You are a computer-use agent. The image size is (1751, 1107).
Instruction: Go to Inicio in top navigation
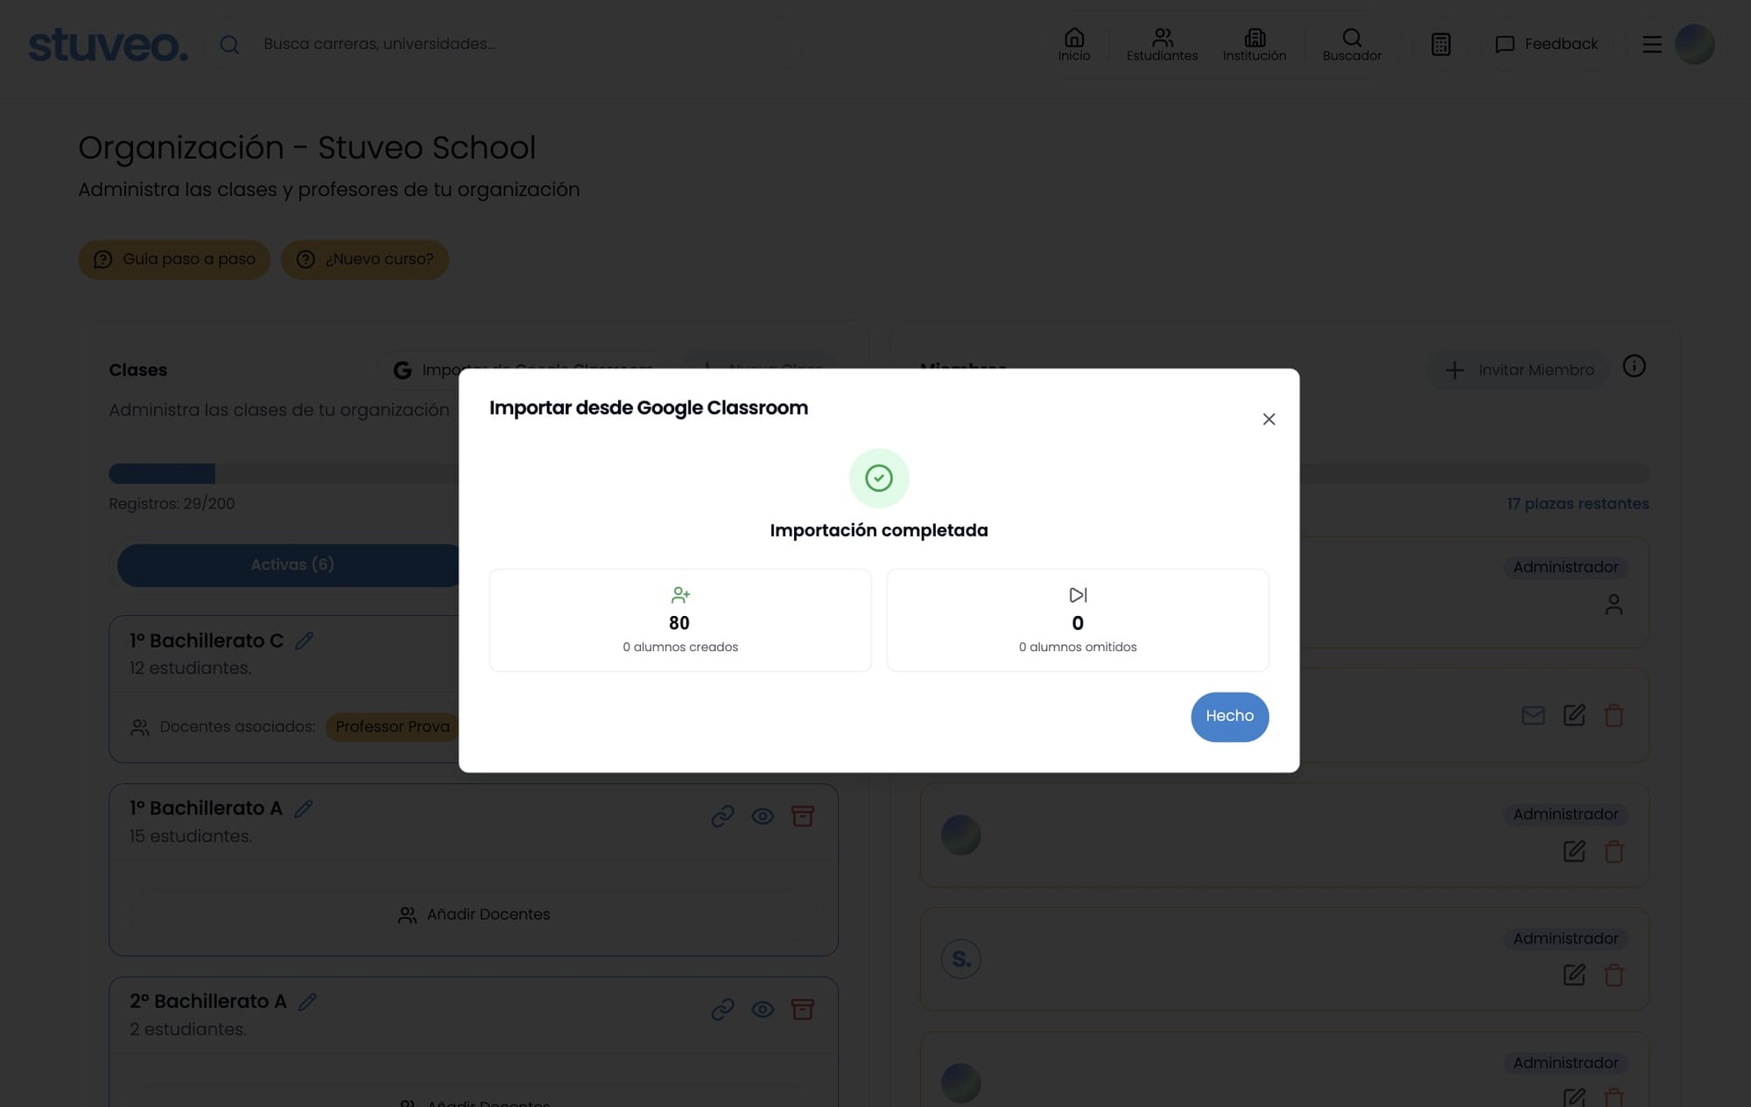coord(1074,45)
